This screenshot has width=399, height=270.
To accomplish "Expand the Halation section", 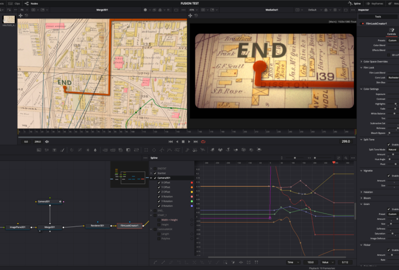I will 362,192.
